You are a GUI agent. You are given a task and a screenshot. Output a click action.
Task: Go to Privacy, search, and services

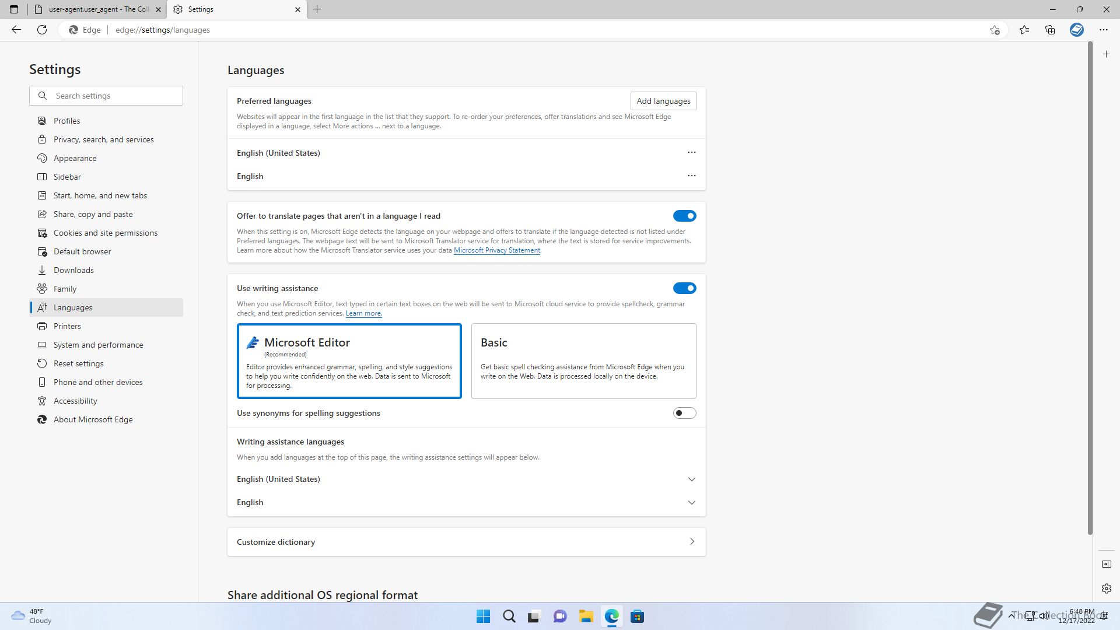pos(106,139)
